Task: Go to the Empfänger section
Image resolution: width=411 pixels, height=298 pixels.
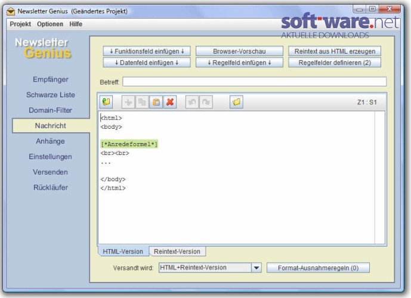Action: click(51, 79)
